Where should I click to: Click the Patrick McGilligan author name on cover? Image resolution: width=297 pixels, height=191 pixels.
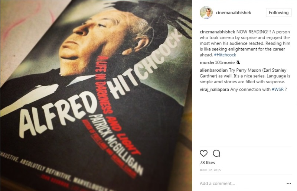coord(116,145)
